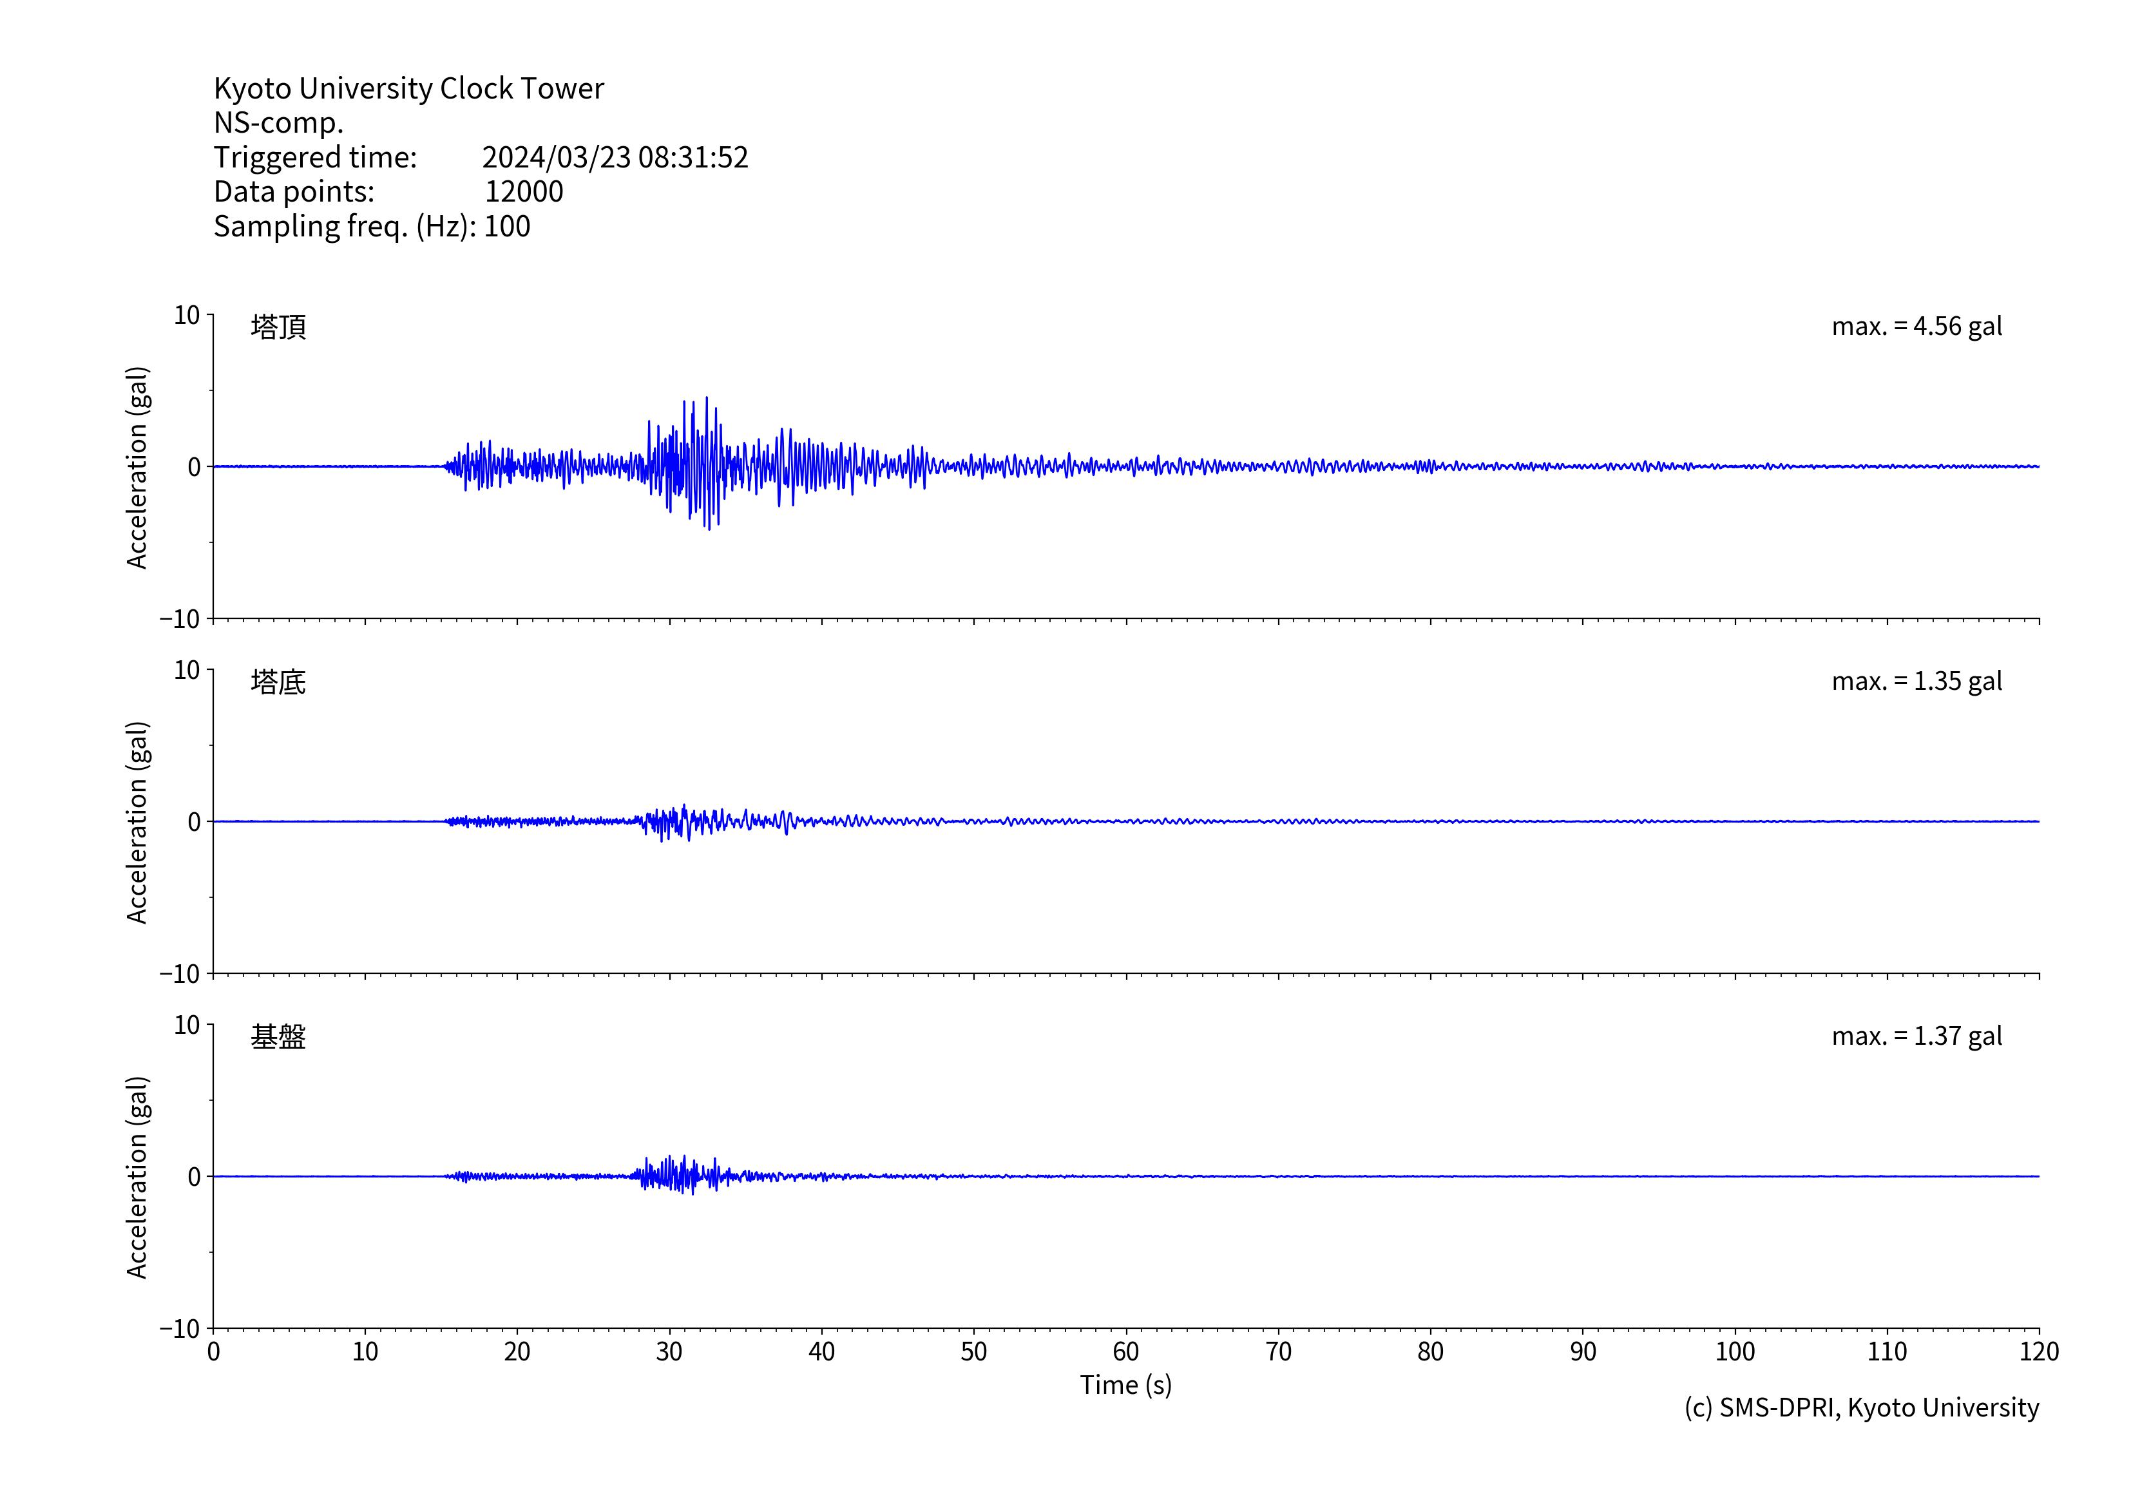Click the 30 tick label on time axis
The height and width of the screenshot is (1506, 2131).
(669, 1351)
